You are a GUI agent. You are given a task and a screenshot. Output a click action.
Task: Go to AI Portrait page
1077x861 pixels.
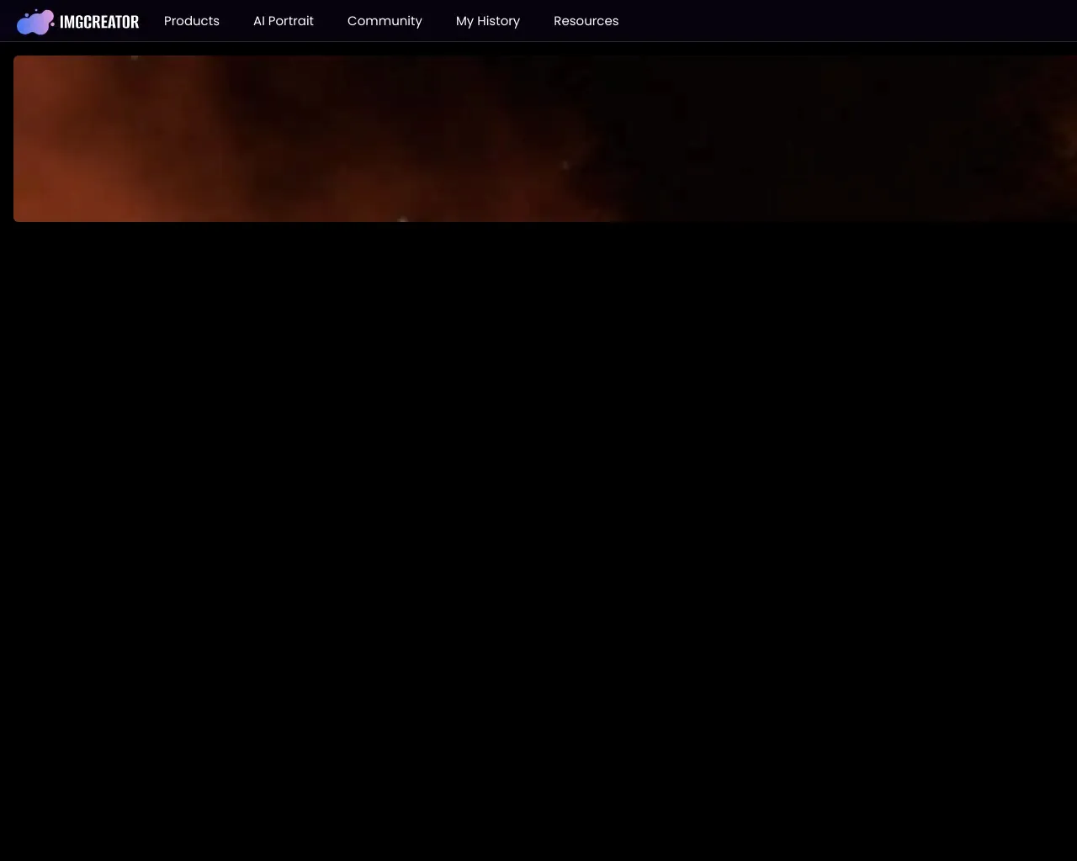(284, 21)
